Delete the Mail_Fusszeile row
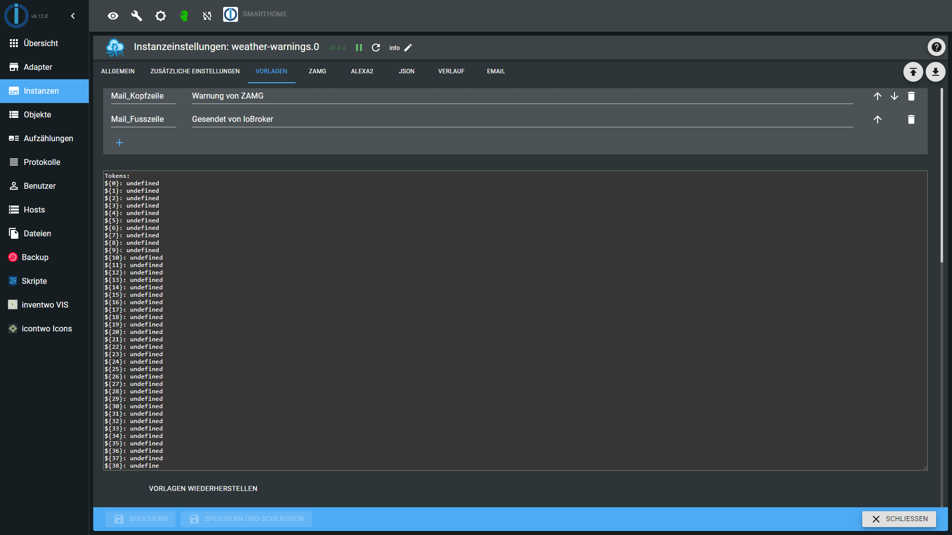 (911, 119)
